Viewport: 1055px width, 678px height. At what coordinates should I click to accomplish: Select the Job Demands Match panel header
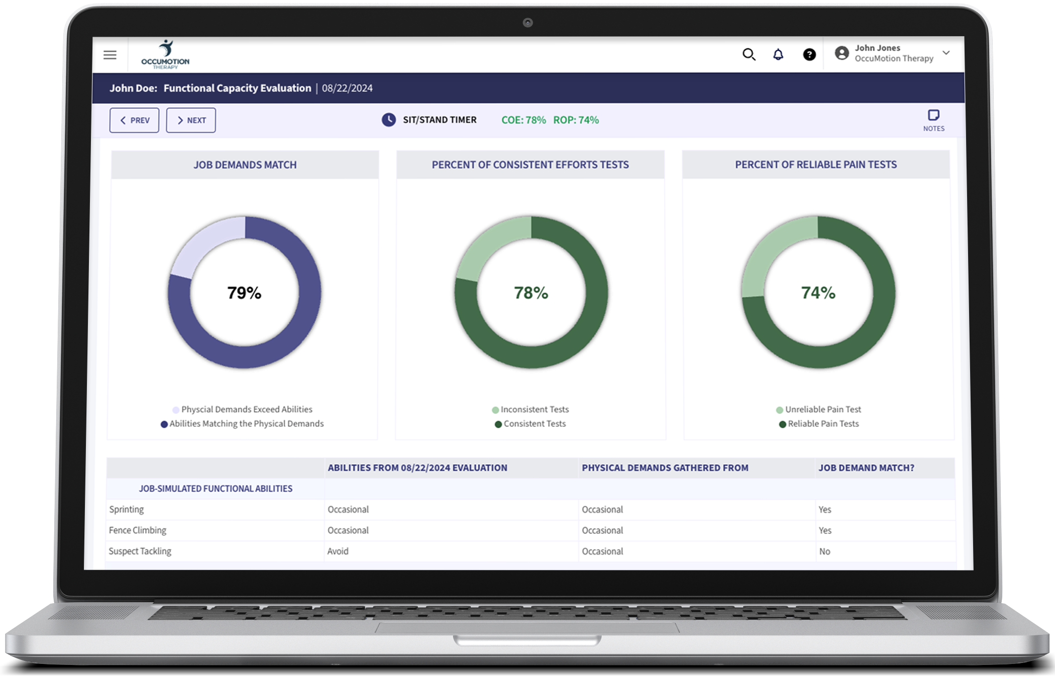click(245, 164)
